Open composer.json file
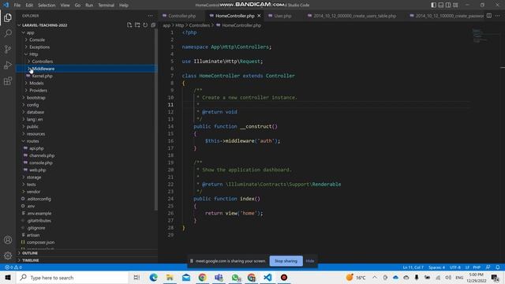This screenshot has width=505, height=284. [40, 242]
